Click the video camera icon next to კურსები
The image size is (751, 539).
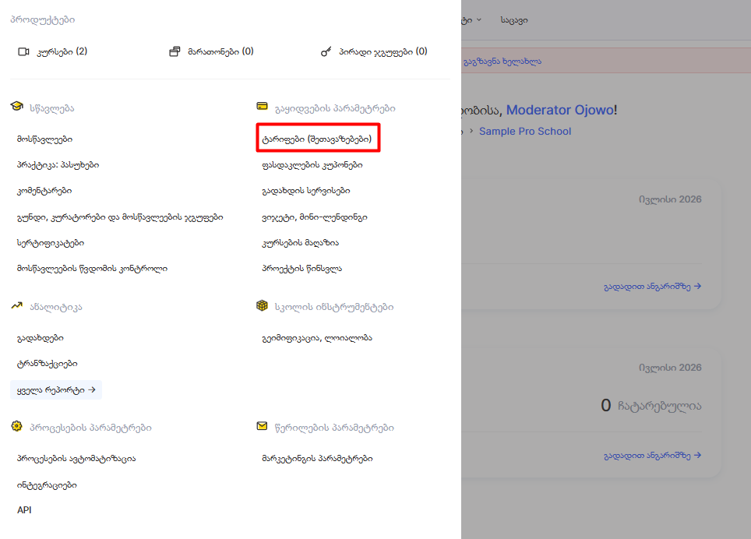23,51
